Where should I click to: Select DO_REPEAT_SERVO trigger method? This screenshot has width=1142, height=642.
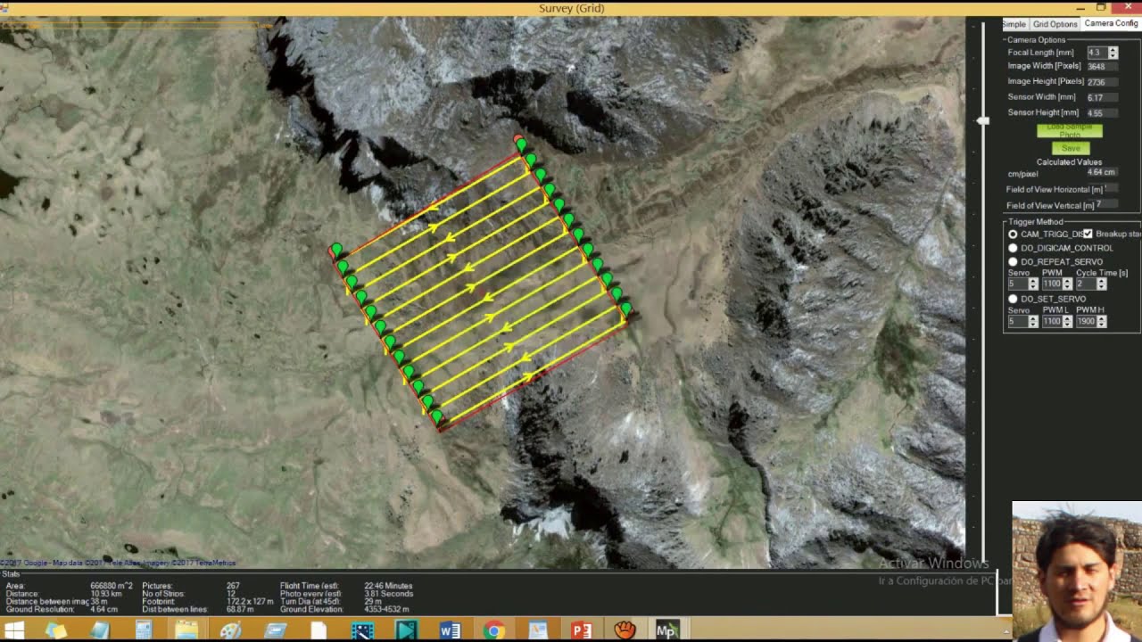pyautogui.click(x=1013, y=261)
